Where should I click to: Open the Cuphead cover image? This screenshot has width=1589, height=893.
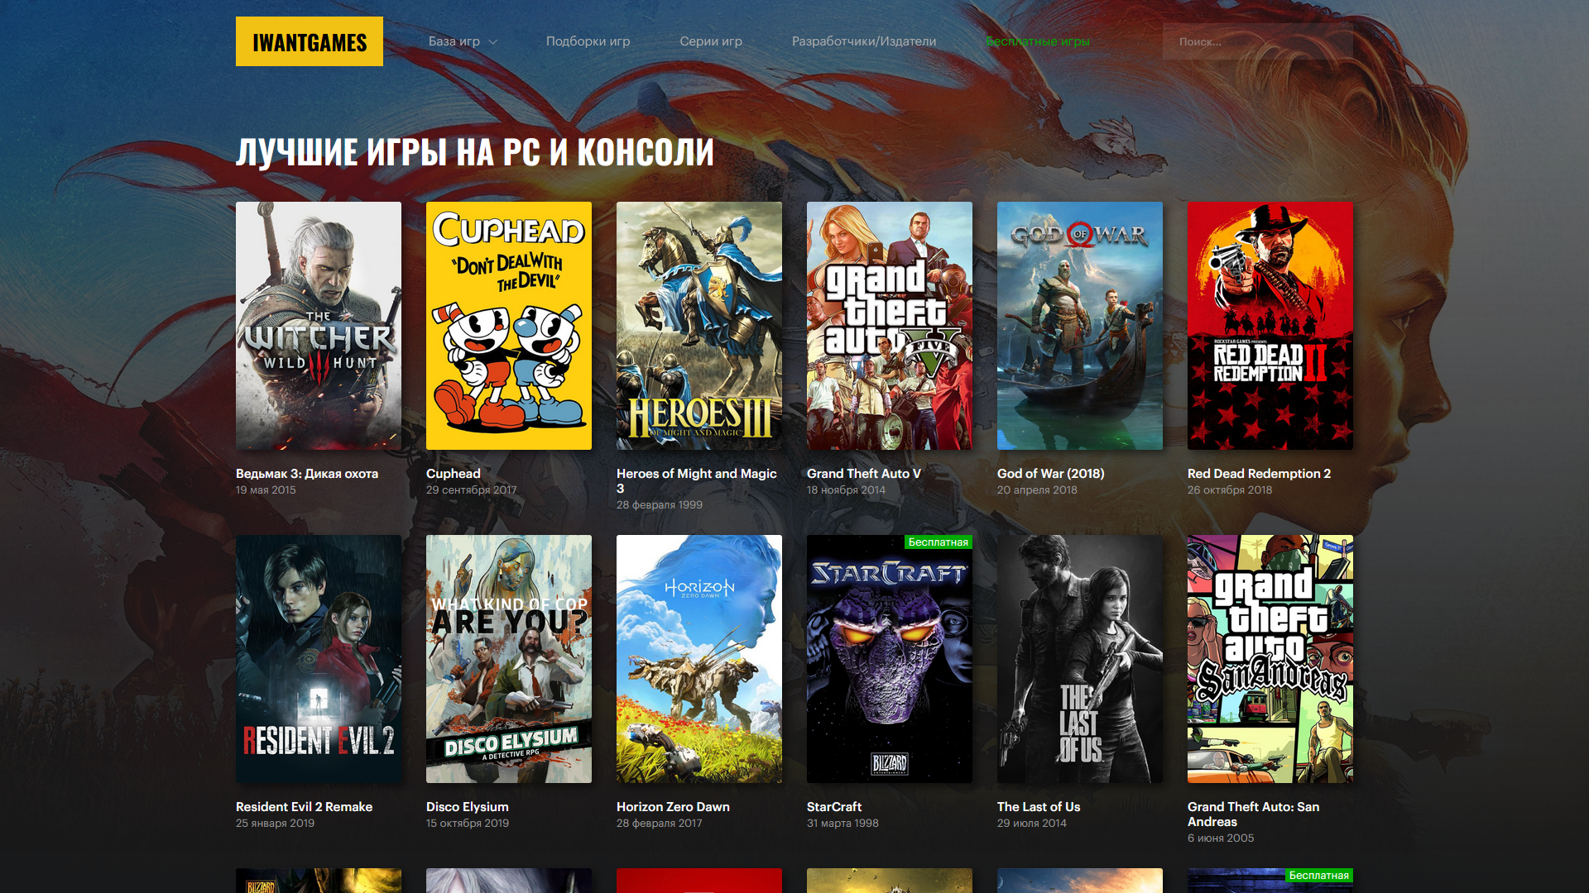(x=509, y=326)
